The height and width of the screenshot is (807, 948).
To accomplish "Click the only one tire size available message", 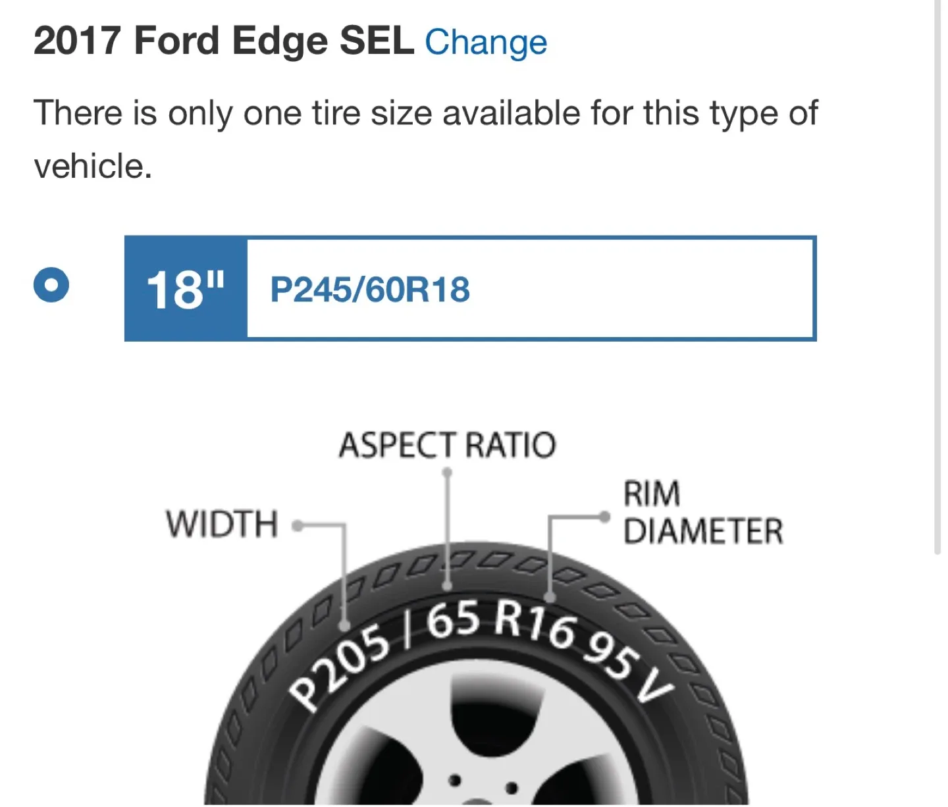I will click(x=425, y=139).
